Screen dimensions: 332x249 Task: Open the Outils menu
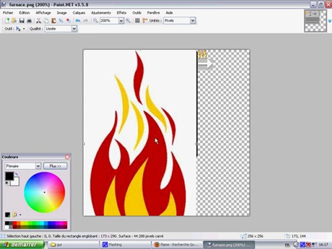tap(137, 13)
